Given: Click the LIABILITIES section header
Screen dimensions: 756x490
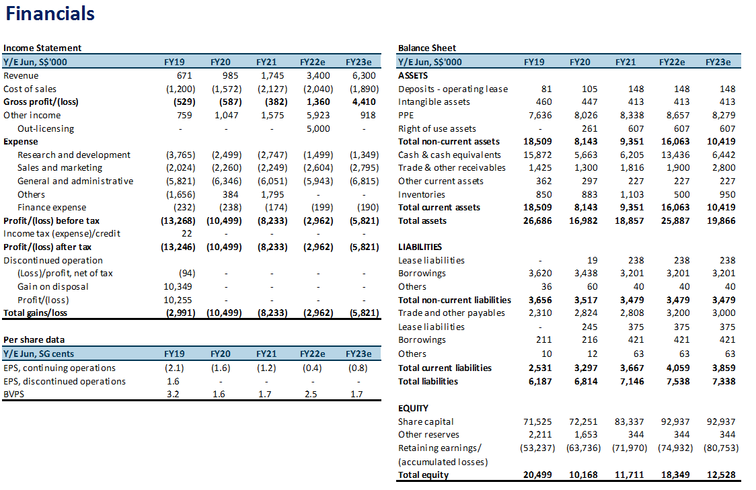Looking at the screenshot, I should pyautogui.click(x=420, y=247).
